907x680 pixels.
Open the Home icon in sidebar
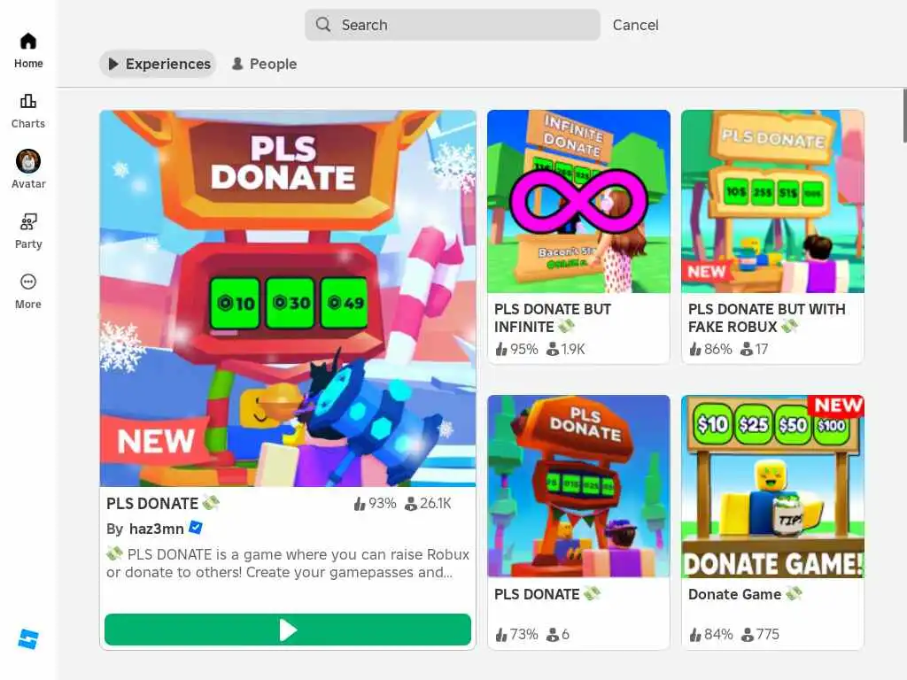27,41
